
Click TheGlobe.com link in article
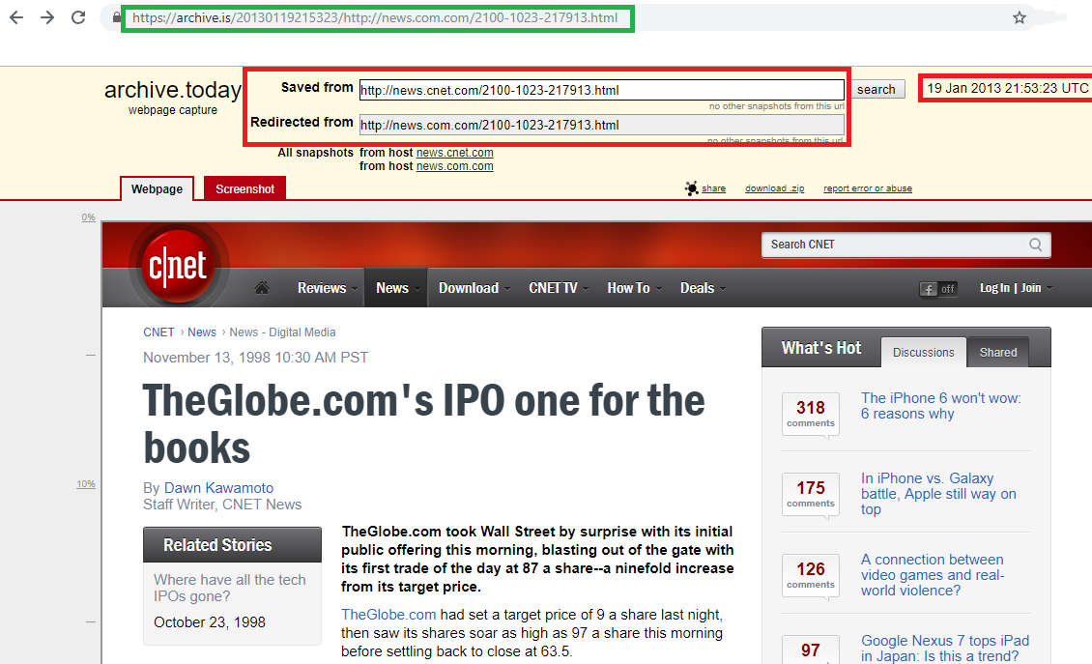[x=388, y=615]
